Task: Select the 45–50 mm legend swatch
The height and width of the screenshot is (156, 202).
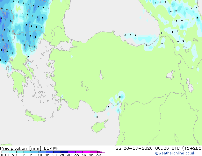Action: (x=94, y=152)
